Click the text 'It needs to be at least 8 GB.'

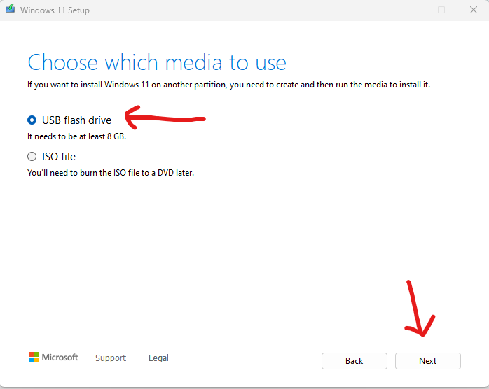click(77, 136)
